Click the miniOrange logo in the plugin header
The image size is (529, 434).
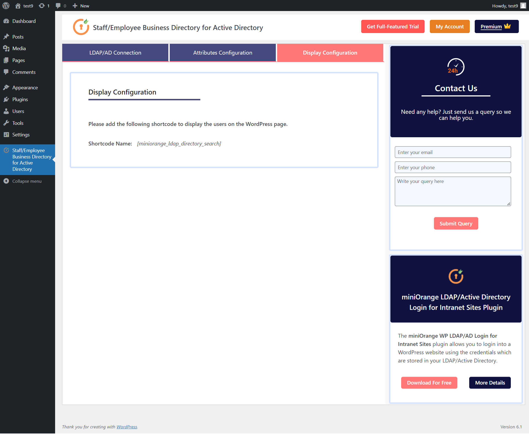click(81, 27)
